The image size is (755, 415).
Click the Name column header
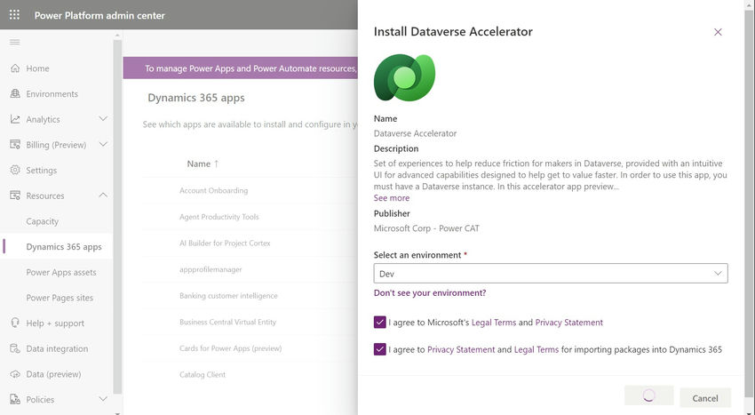pos(198,164)
